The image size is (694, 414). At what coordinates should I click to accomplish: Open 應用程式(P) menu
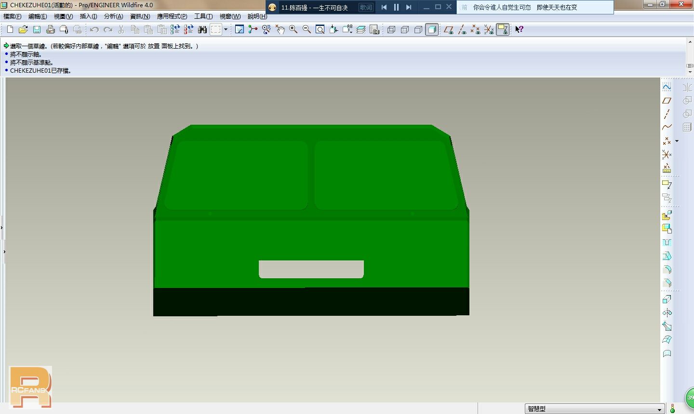coord(172,16)
